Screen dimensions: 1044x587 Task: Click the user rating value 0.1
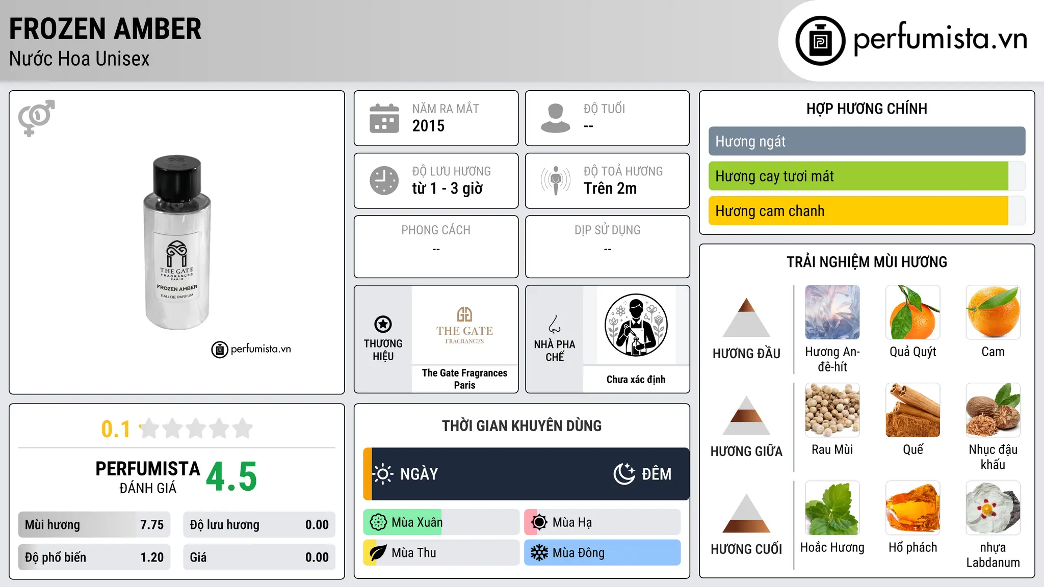pos(116,429)
